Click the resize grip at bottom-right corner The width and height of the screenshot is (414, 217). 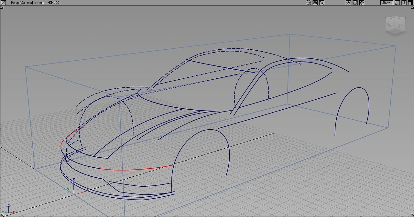point(412,215)
